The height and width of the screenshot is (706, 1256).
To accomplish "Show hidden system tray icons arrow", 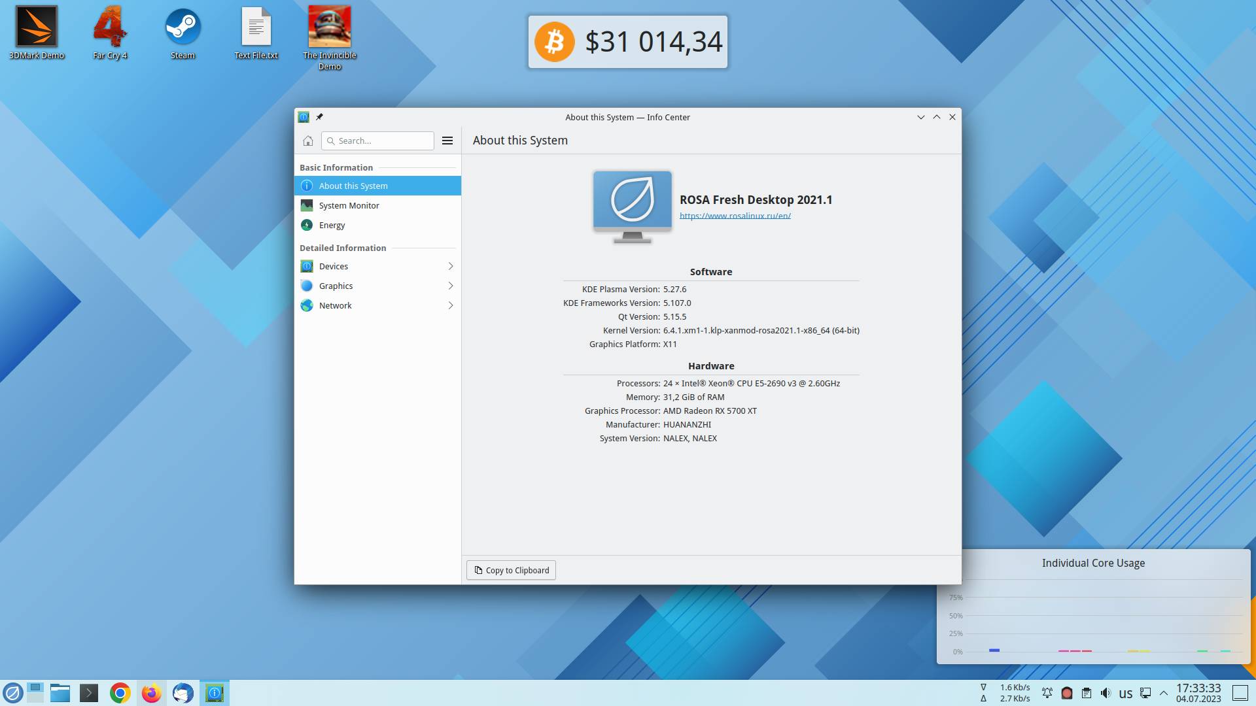I will 1164,693.
